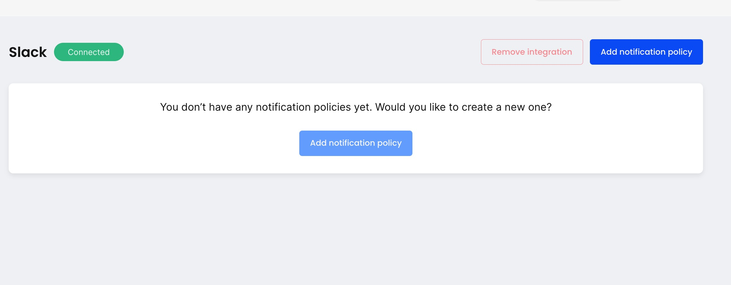Click the Connected pill next to Slack
This screenshot has width=731, height=285.
coord(89,52)
